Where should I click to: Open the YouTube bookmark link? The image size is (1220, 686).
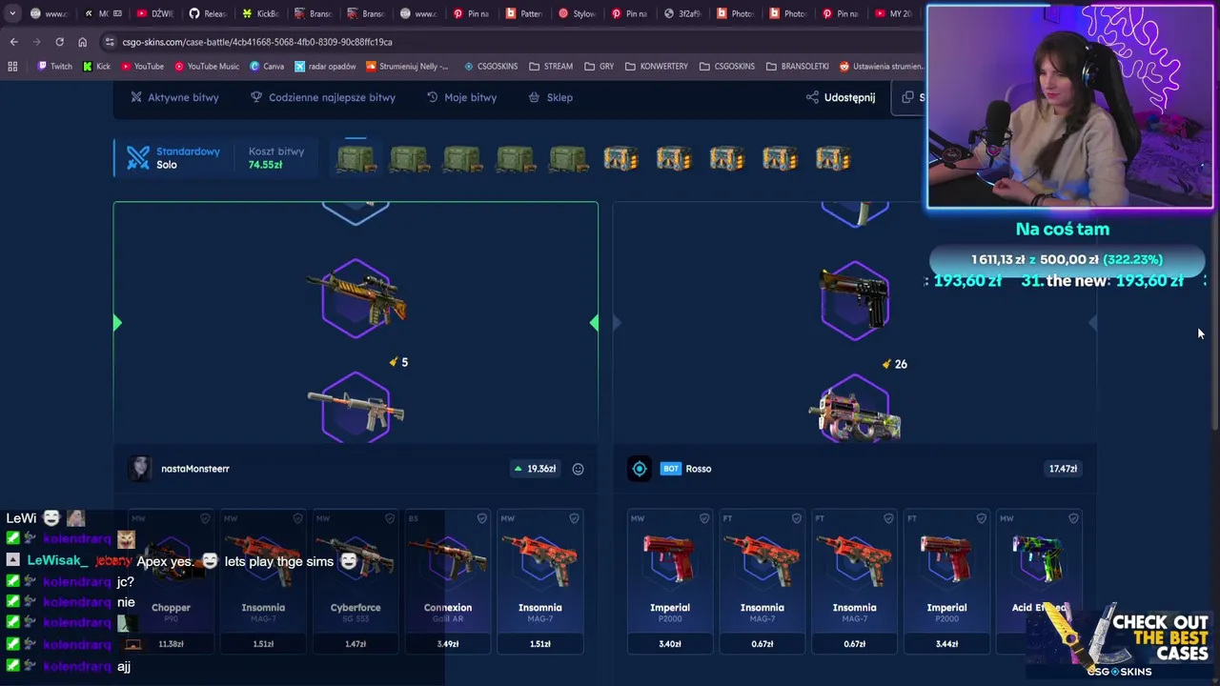point(141,67)
